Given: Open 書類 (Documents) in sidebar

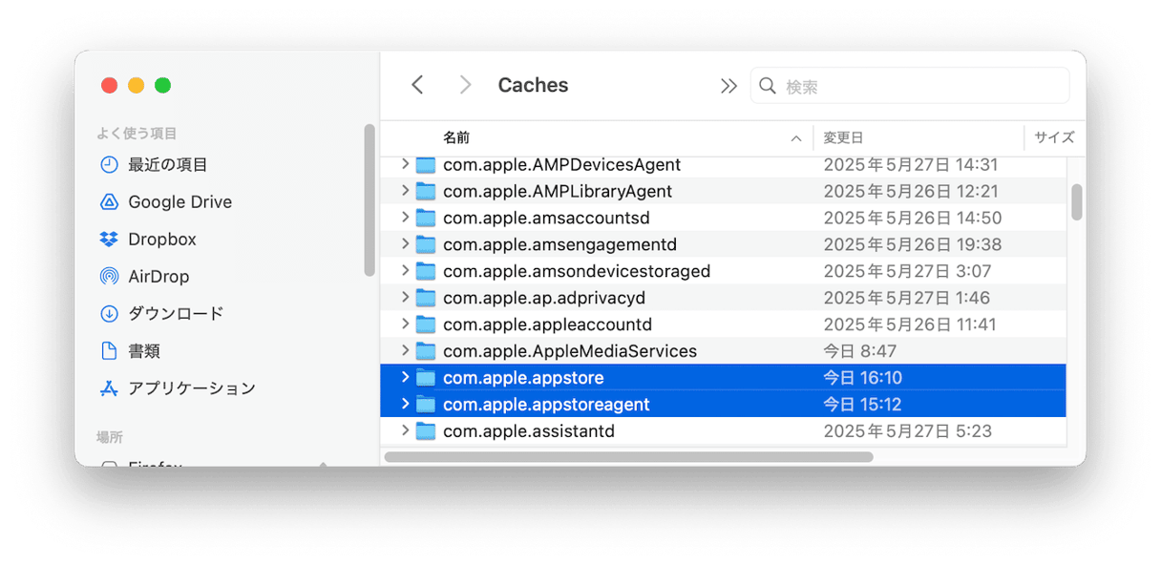Looking at the screenshot, I should (x=143, y=351).
